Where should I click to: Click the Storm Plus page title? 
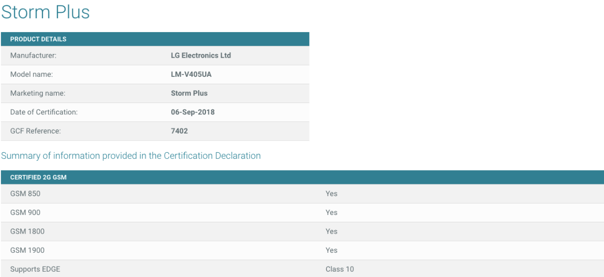pos(45,12)
